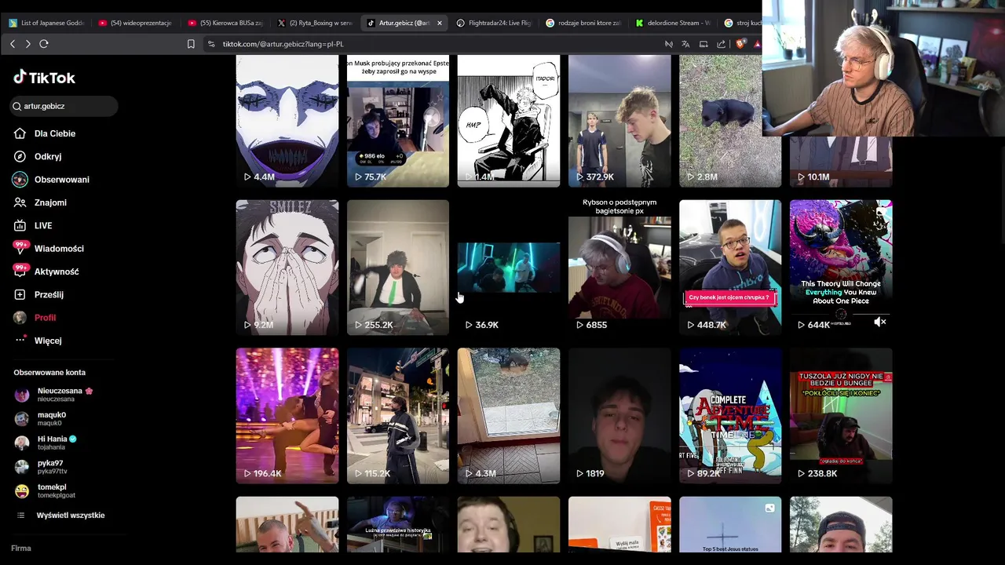Open Aktywność notifications
This screenshot has height=565, width=1005.
tap(57, 272)
